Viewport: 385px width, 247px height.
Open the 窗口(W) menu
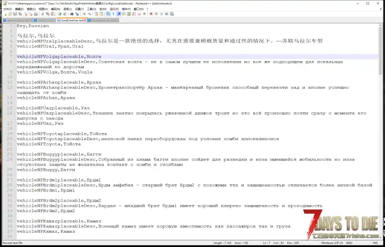tap(139, 9)
